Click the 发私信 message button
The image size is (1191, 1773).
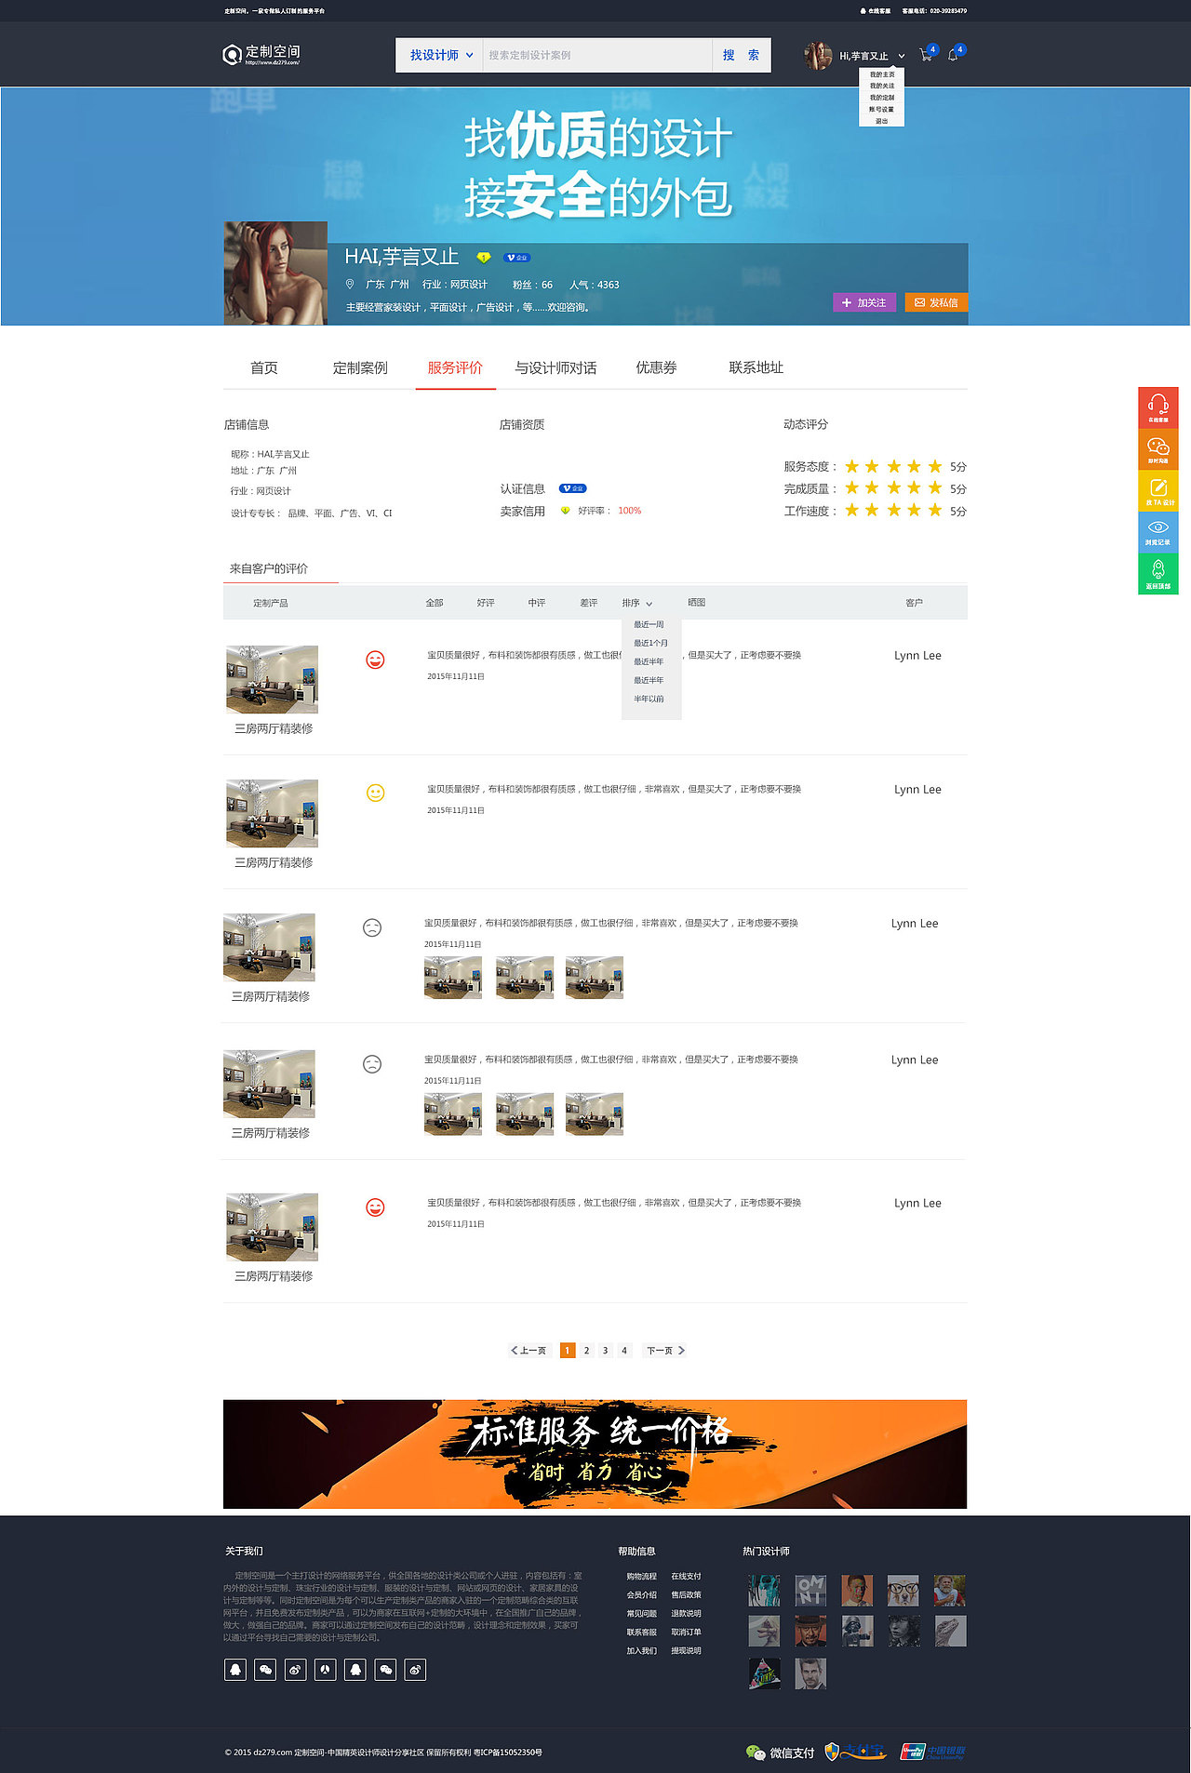pos(936,302)
